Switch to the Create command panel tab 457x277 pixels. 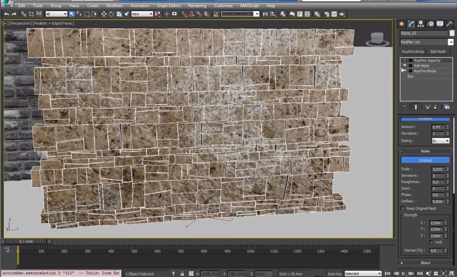(x=402, y=24)
